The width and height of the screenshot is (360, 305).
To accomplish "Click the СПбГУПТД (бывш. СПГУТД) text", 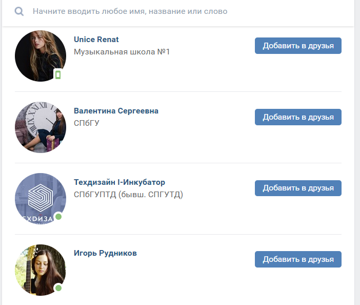I will (128, 195).
